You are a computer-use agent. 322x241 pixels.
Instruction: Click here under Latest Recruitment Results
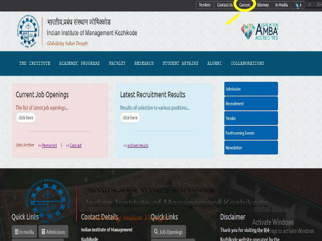click(130, 118)
